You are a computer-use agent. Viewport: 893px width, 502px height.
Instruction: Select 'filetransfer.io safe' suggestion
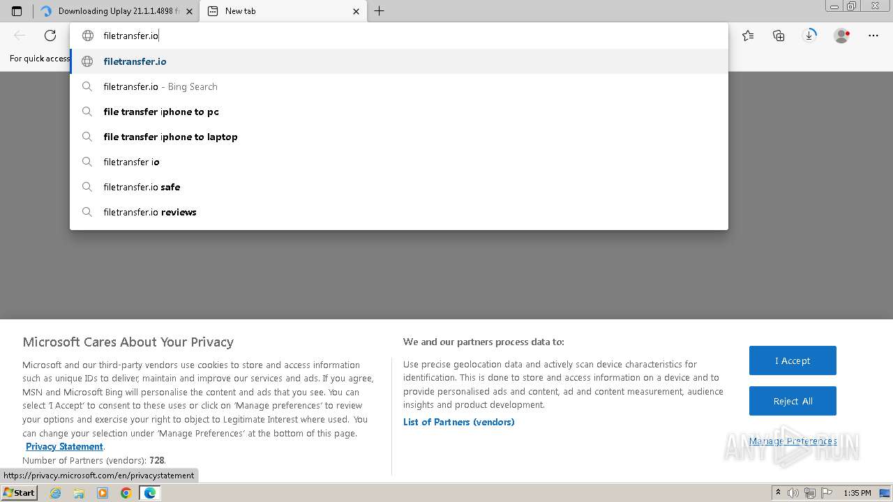tap(399, 187)
